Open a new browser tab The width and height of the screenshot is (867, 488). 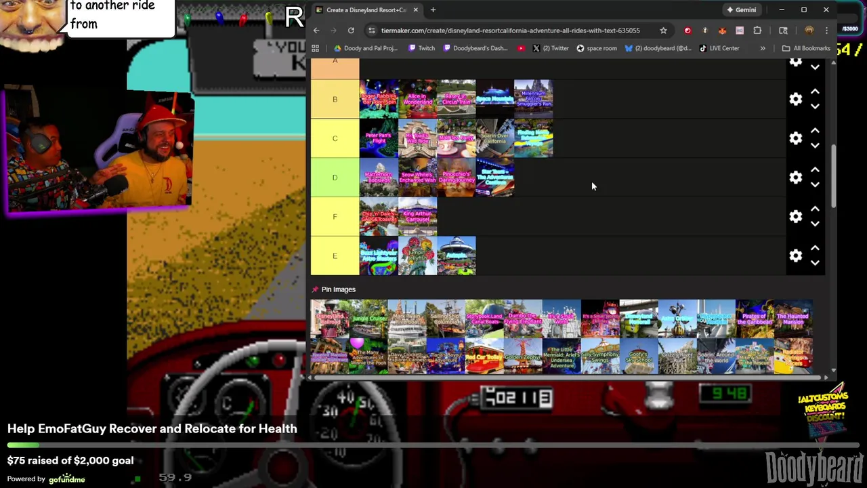(433, 9)
